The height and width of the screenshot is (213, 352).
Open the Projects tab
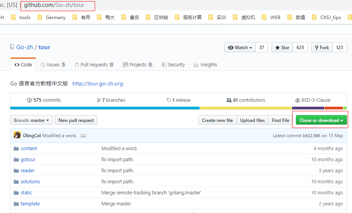point(138,65)
